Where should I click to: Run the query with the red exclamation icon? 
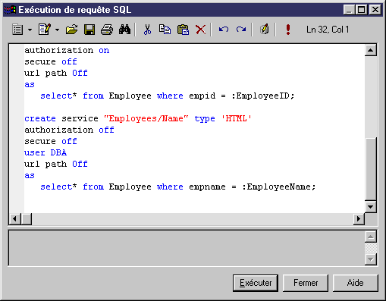pyautogui.click(x=288, y=30)
